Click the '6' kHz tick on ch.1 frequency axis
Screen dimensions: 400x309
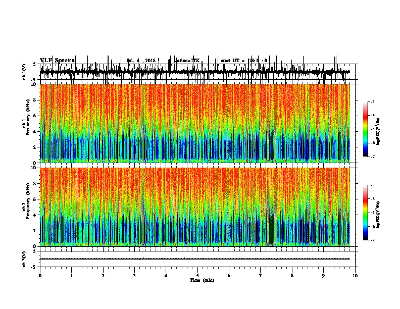pos(35,116)
